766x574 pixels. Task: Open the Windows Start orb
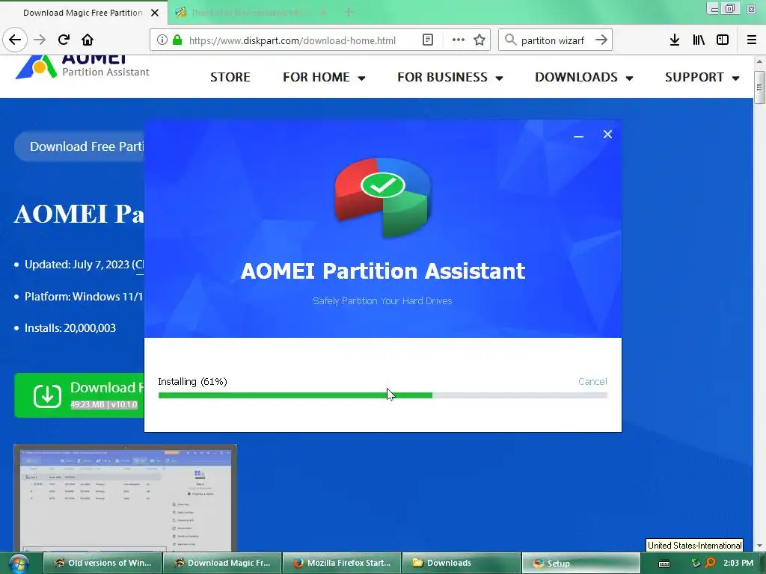coord(18,564)
